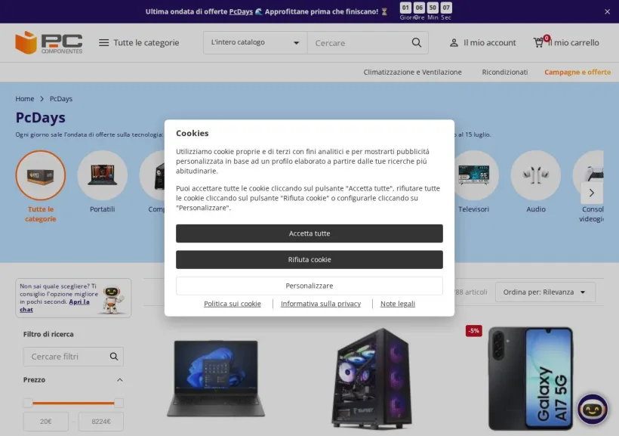Open the chatbot assistant bubble
This screenshot has width=619, height=436.
593,410
